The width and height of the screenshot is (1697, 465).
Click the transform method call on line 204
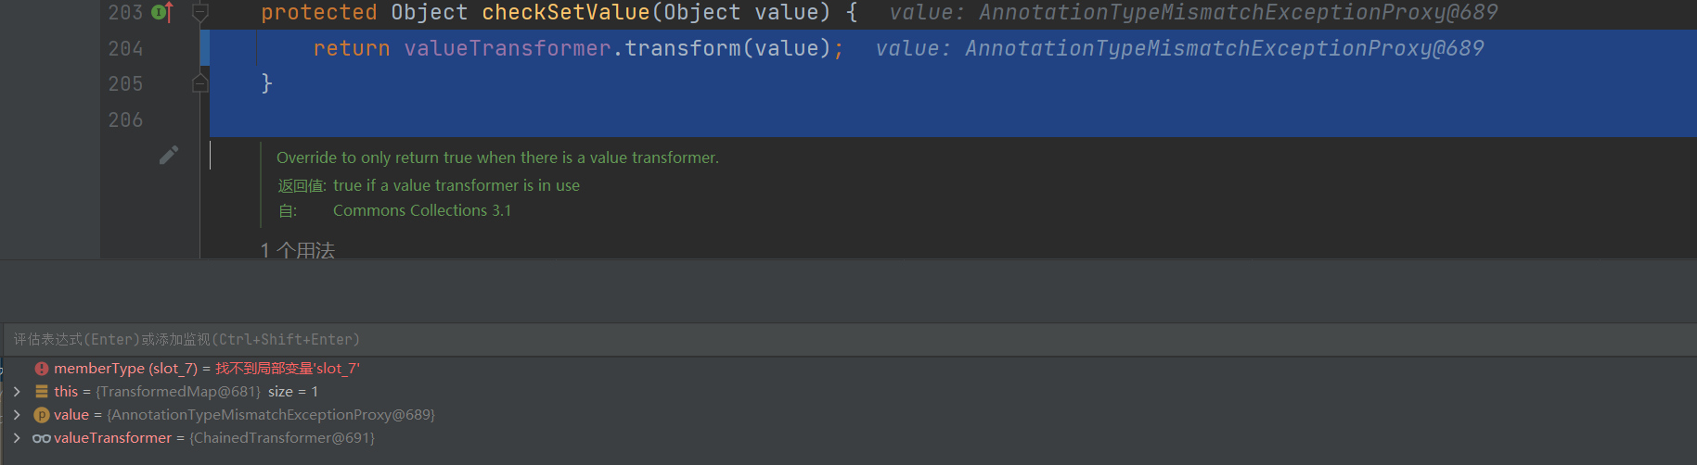681,48
